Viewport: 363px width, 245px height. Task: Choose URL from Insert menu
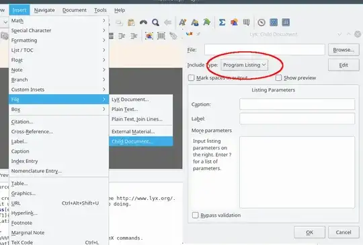click(x=58, y=203)
